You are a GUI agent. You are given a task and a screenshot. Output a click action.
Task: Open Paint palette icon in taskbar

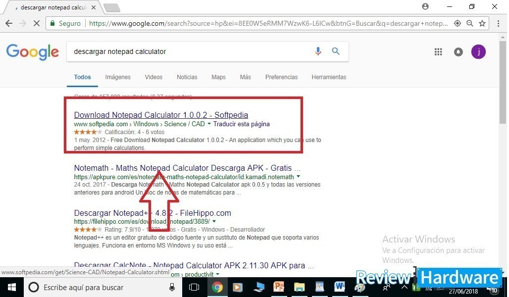(x=359, y=288)
